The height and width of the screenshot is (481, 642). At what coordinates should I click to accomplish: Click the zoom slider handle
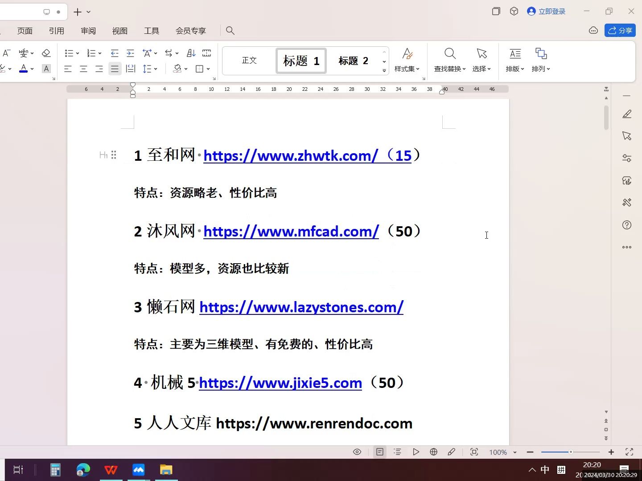click(x=571, y=452)
